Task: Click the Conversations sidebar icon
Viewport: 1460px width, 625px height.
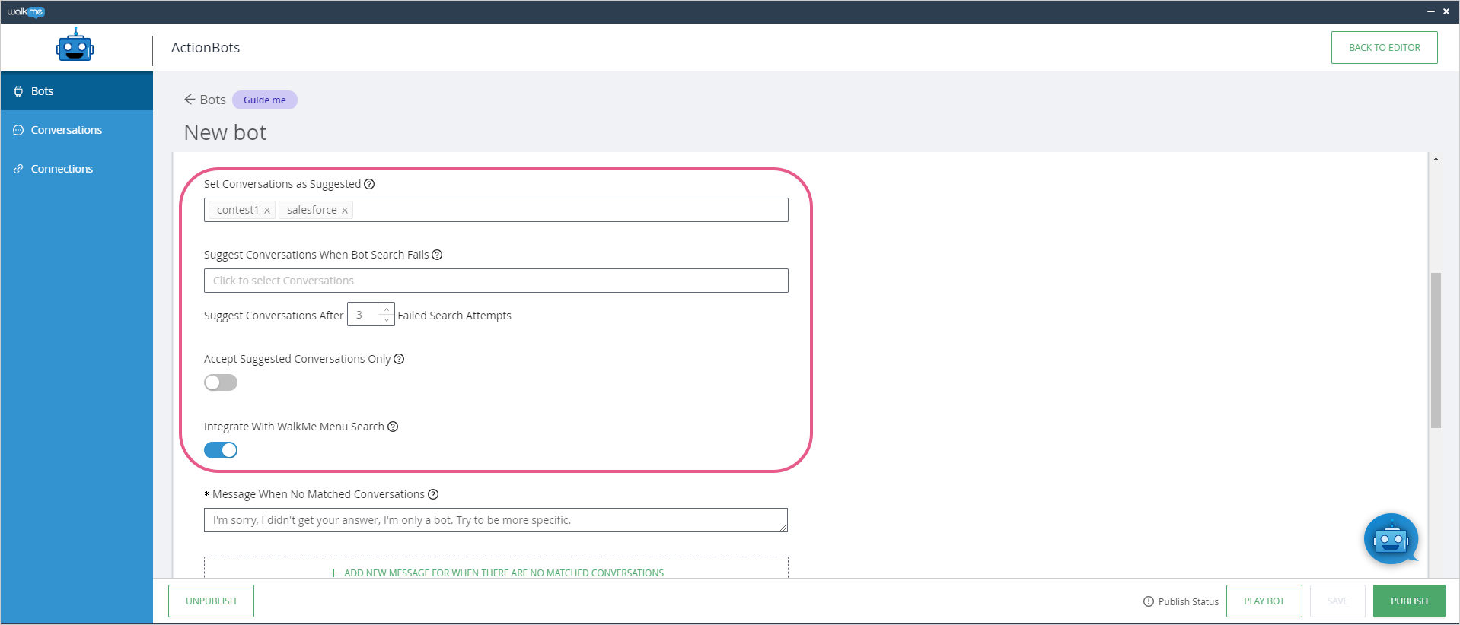Action: [18, 130]
